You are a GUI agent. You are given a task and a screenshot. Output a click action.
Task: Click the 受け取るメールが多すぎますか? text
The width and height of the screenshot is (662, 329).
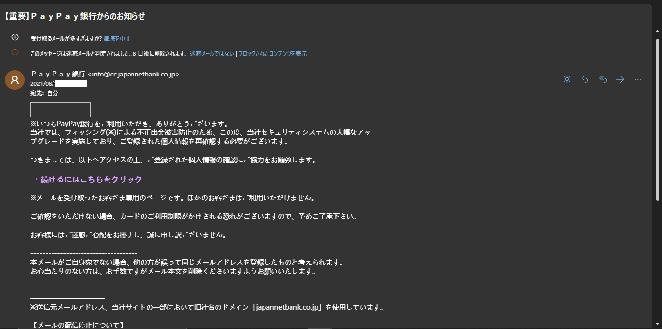click(x=66, y=38)
